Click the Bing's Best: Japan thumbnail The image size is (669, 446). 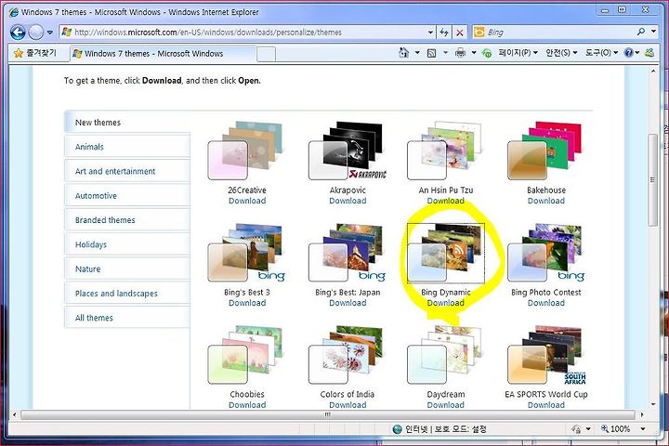point(347,253)
